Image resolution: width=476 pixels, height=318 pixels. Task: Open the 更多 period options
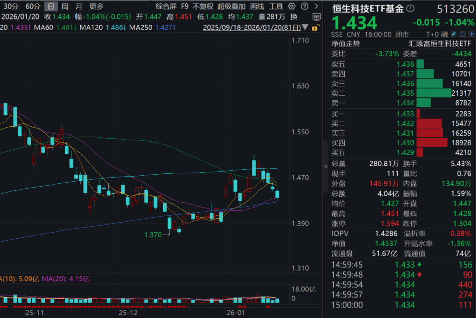[97, 6]
